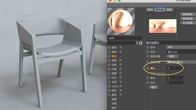Click the 定位图像 button

pos(188,23)
